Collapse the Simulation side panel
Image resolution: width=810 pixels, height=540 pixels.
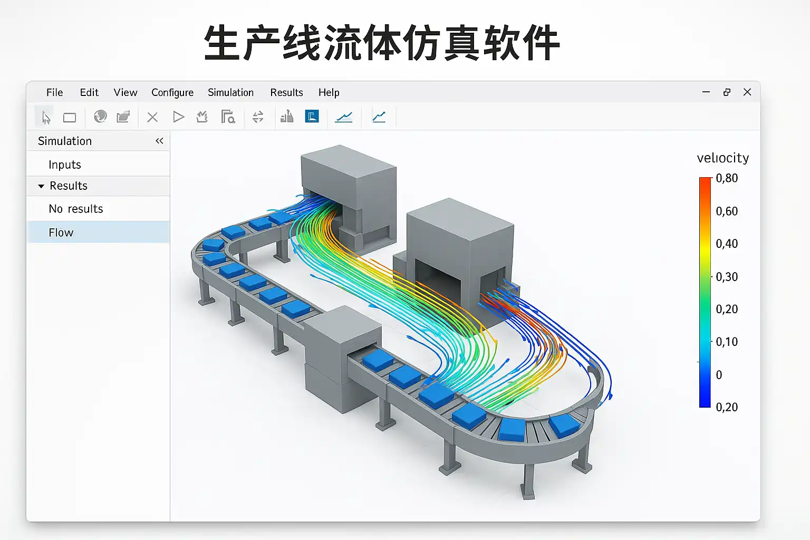[159, 141]
